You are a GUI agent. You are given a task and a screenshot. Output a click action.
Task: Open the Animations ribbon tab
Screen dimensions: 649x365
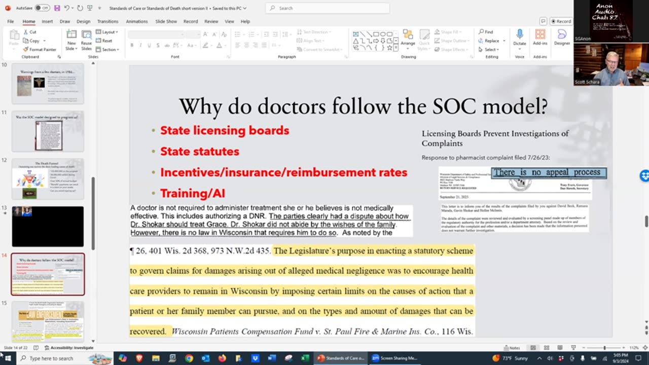(x=136, y=21)
